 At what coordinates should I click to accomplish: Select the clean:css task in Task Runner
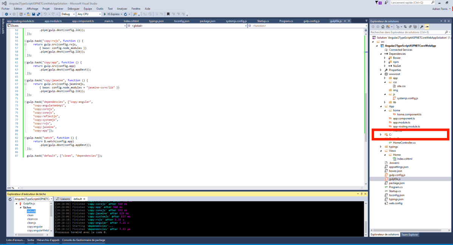(32, 219)
